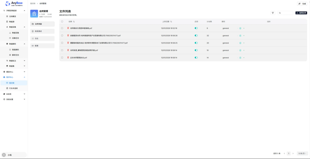
Task: Click the PDF icon of 合同变更_解除管理流程说明手册.pdf
Action: pyautogui.click(x=68, y=50)
